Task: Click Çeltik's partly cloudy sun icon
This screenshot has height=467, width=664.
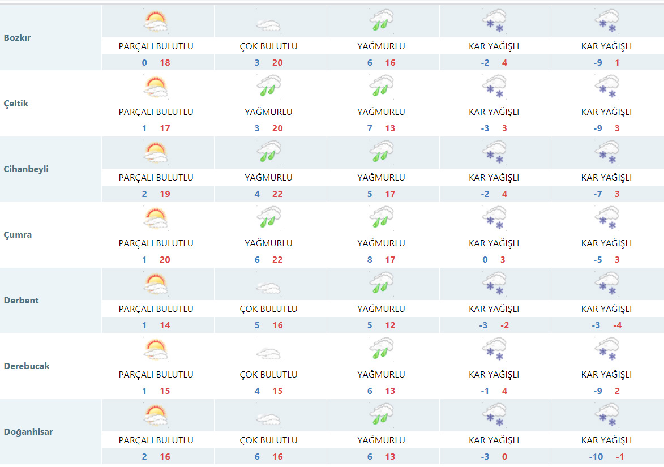Action: [x=156, y=87]
